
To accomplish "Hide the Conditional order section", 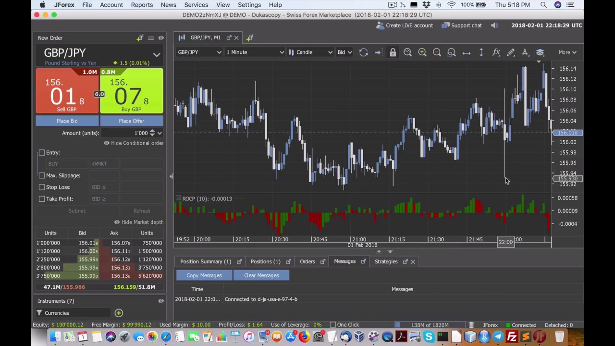I will pos(134,143).
